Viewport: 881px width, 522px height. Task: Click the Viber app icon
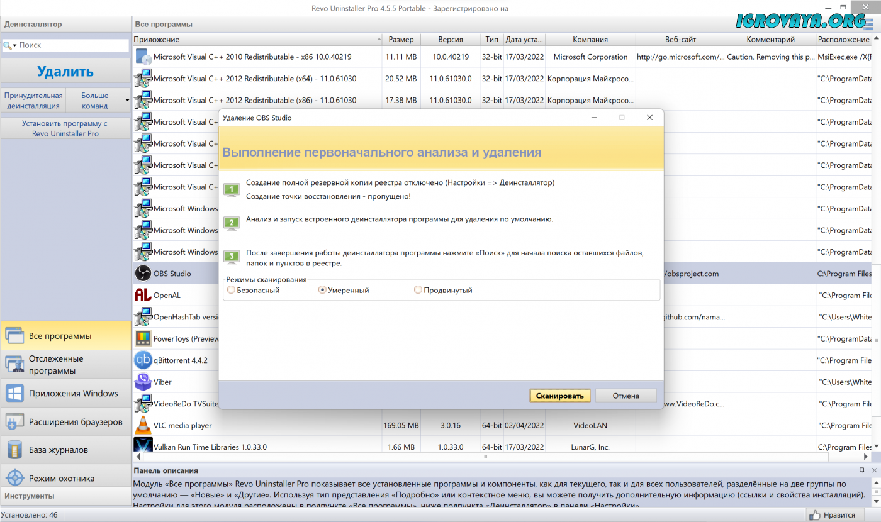pos(143,382)
